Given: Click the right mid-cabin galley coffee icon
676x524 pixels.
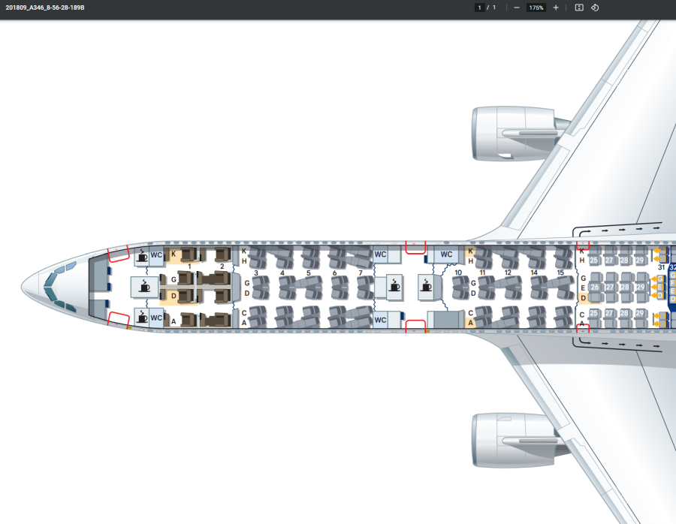Looking at the screenshot, I should point(428,285).
